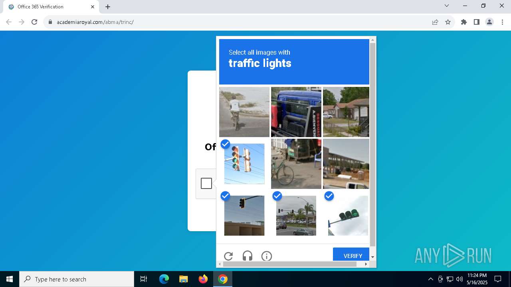511x287 pixels.
Task: Click the blue VERIFY button
Action: (x=351, y=254)
